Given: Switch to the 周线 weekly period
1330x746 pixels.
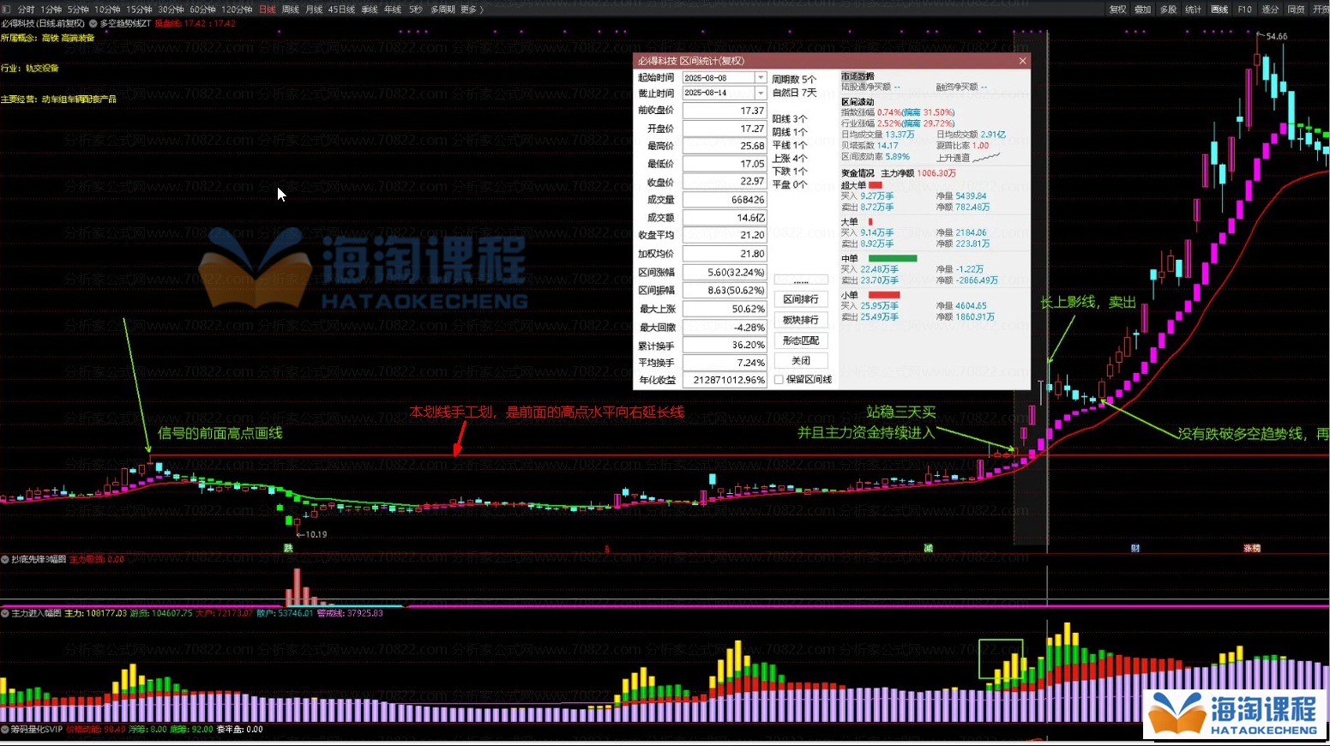Looking at the screenshot, I should tap(291, 9).
